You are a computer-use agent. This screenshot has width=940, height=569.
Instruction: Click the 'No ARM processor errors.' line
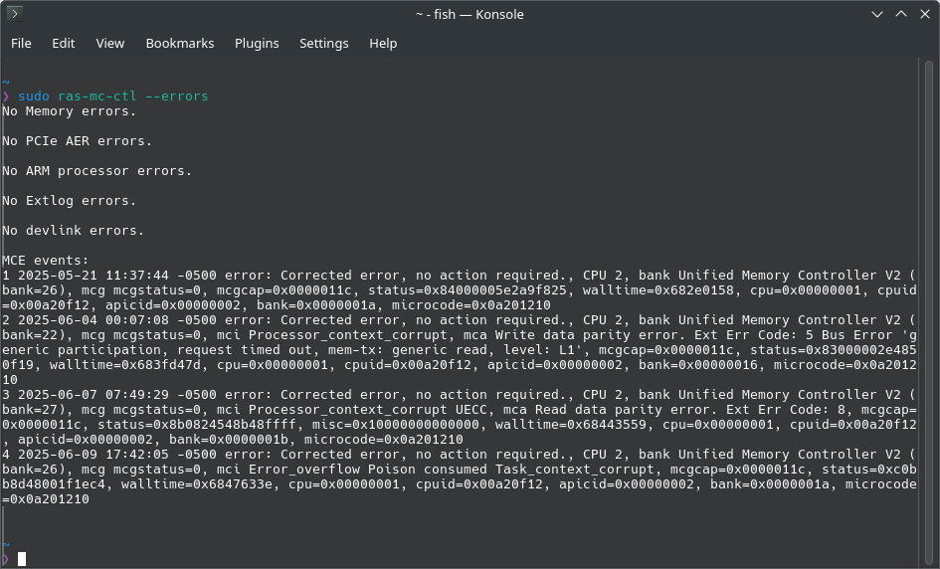(x=97, y=171)
